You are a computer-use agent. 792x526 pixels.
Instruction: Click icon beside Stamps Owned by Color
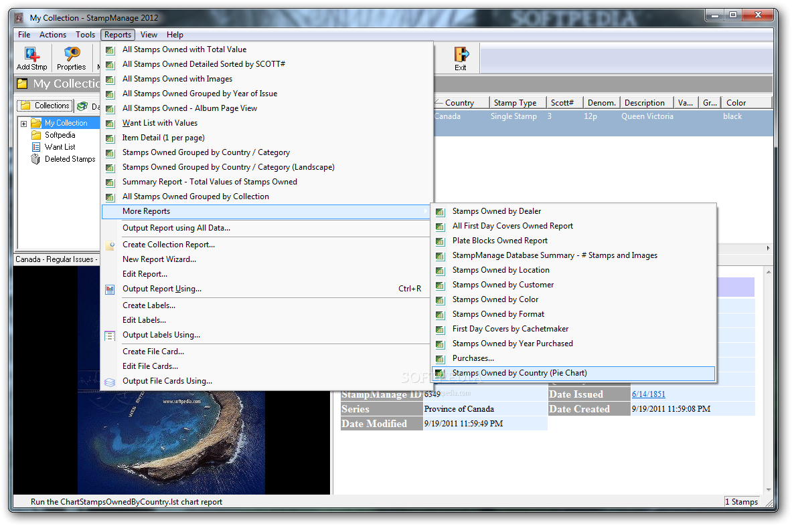pyautogui.click(x=440, y=300)
